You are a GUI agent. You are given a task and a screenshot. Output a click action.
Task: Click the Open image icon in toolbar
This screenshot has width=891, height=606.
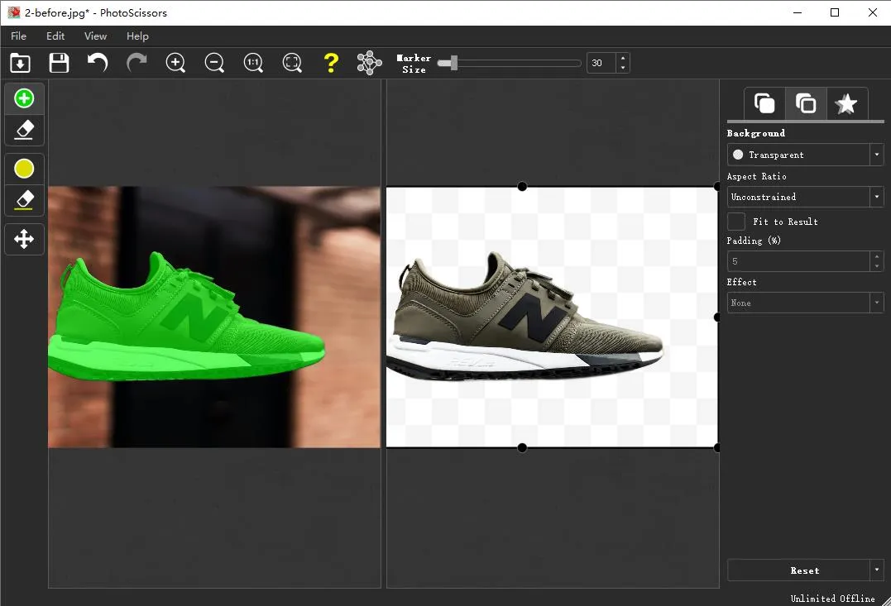coord(20,63)
